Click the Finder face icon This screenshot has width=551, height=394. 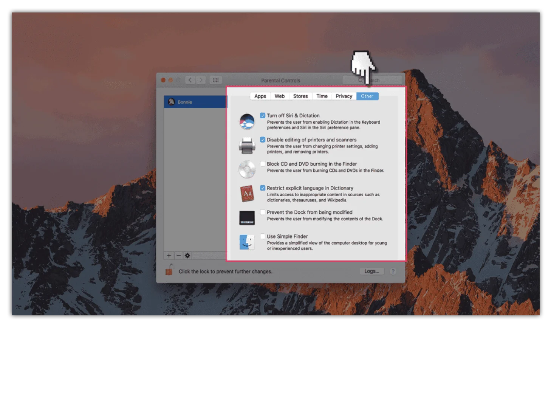click(x=247, y=242)
